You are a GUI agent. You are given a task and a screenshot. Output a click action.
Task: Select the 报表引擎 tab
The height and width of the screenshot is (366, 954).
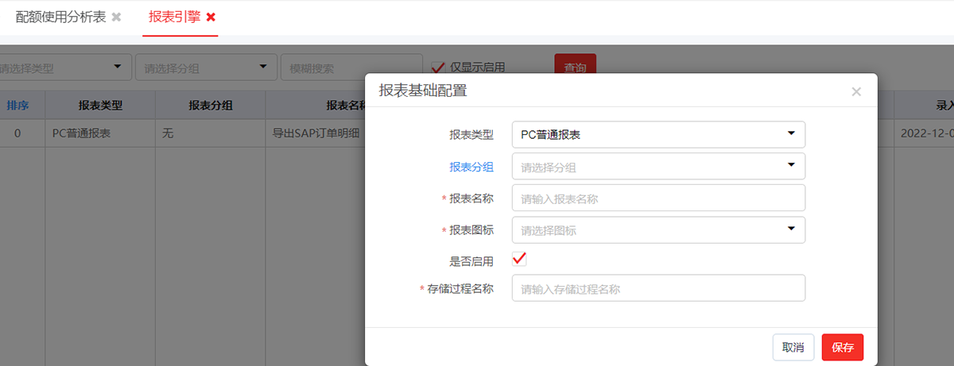tap(174, 17)
